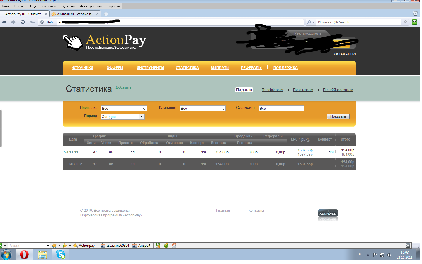
Task: Open ИСТОЧНИКИ in the orange navigation
Action: coord(82,68)
